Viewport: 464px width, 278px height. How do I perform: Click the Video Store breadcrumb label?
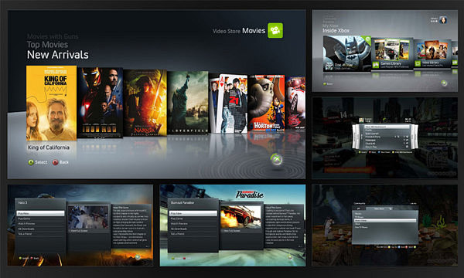226,31
